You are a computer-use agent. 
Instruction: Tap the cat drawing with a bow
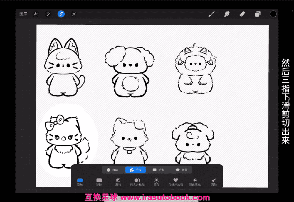coord(67,142)
